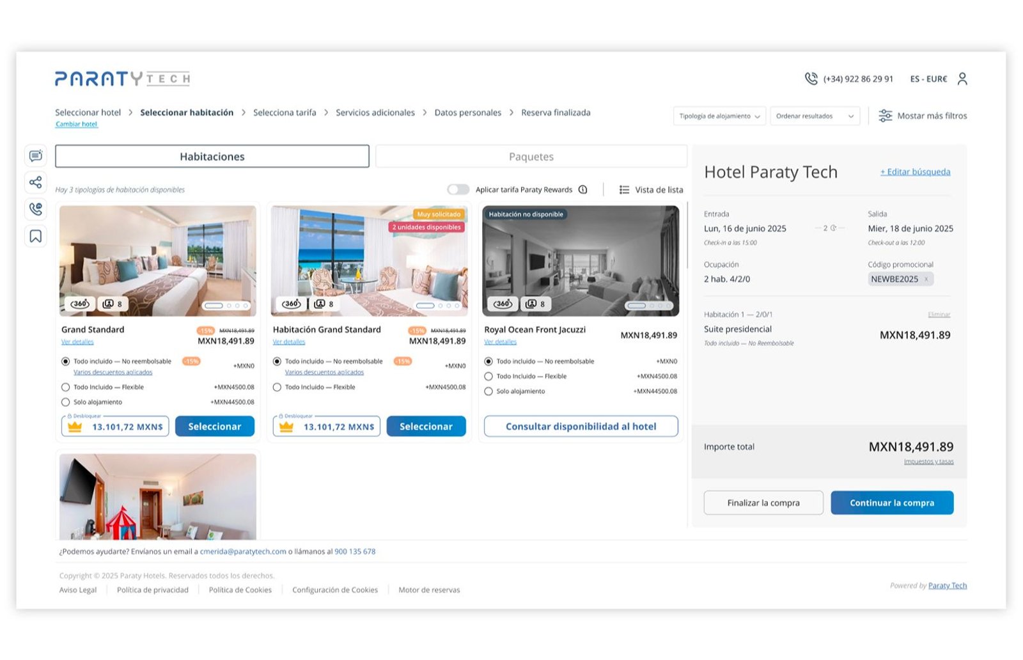1023x660 pixels.
Task: Go to Servicios adicionales breadcrumb step
Action: coord(375,113)
